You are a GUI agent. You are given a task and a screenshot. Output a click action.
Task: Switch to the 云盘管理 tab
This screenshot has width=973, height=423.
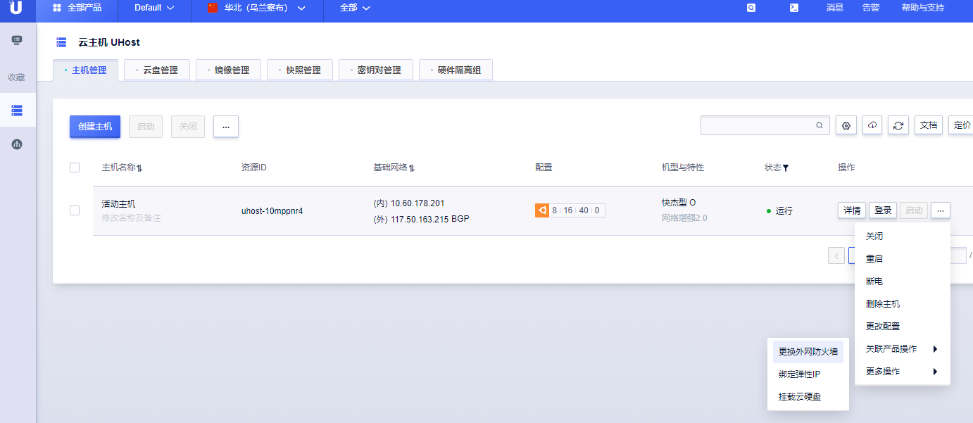point(160,70)
